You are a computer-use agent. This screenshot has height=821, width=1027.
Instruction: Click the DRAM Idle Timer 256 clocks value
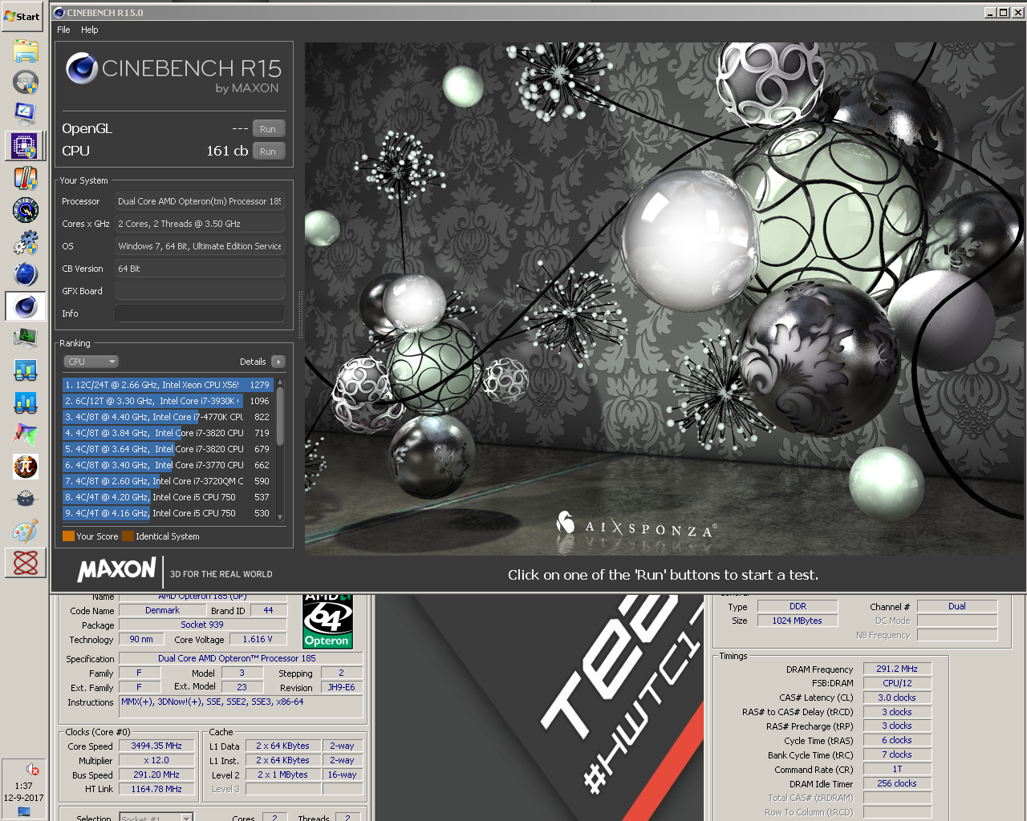(897, 783)
